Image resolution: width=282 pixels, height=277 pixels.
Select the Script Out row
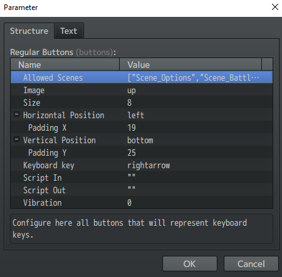pos(142,190)
